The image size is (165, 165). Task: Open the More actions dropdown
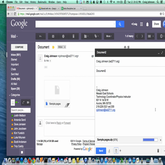click(x=109, y=36)
